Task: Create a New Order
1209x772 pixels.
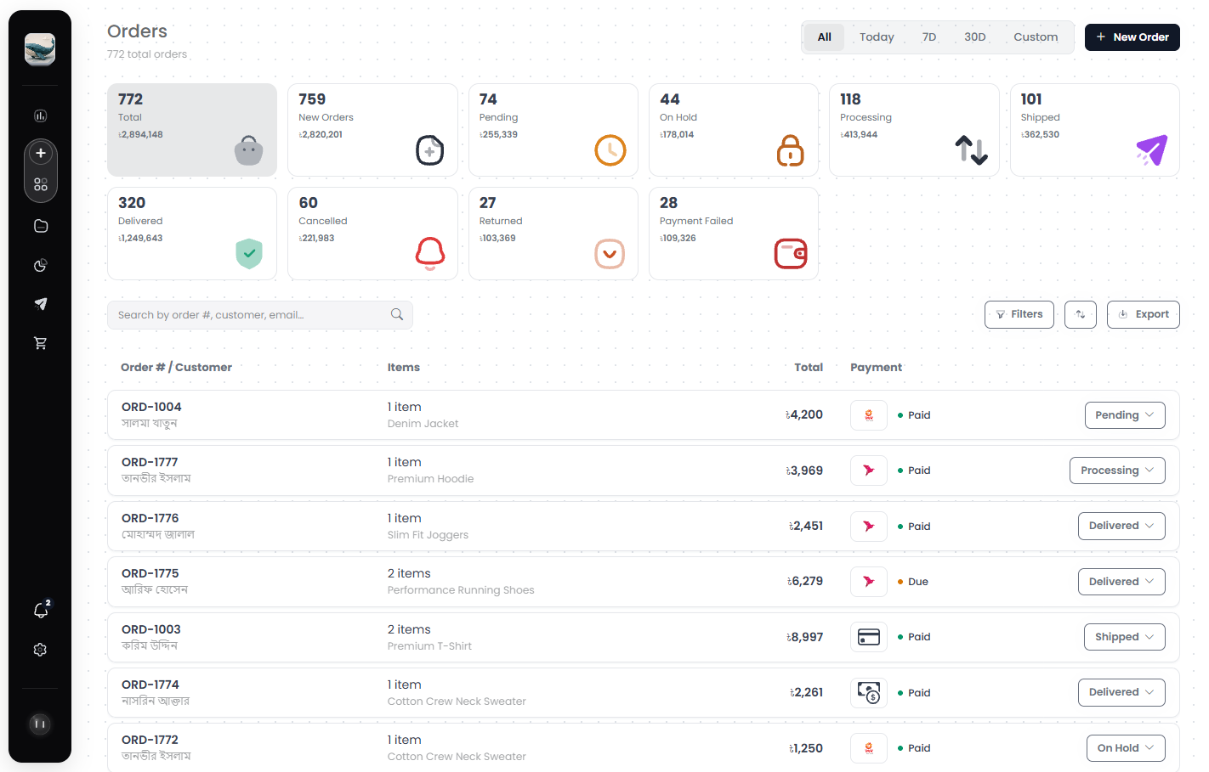Action: tap(1132, 37)
